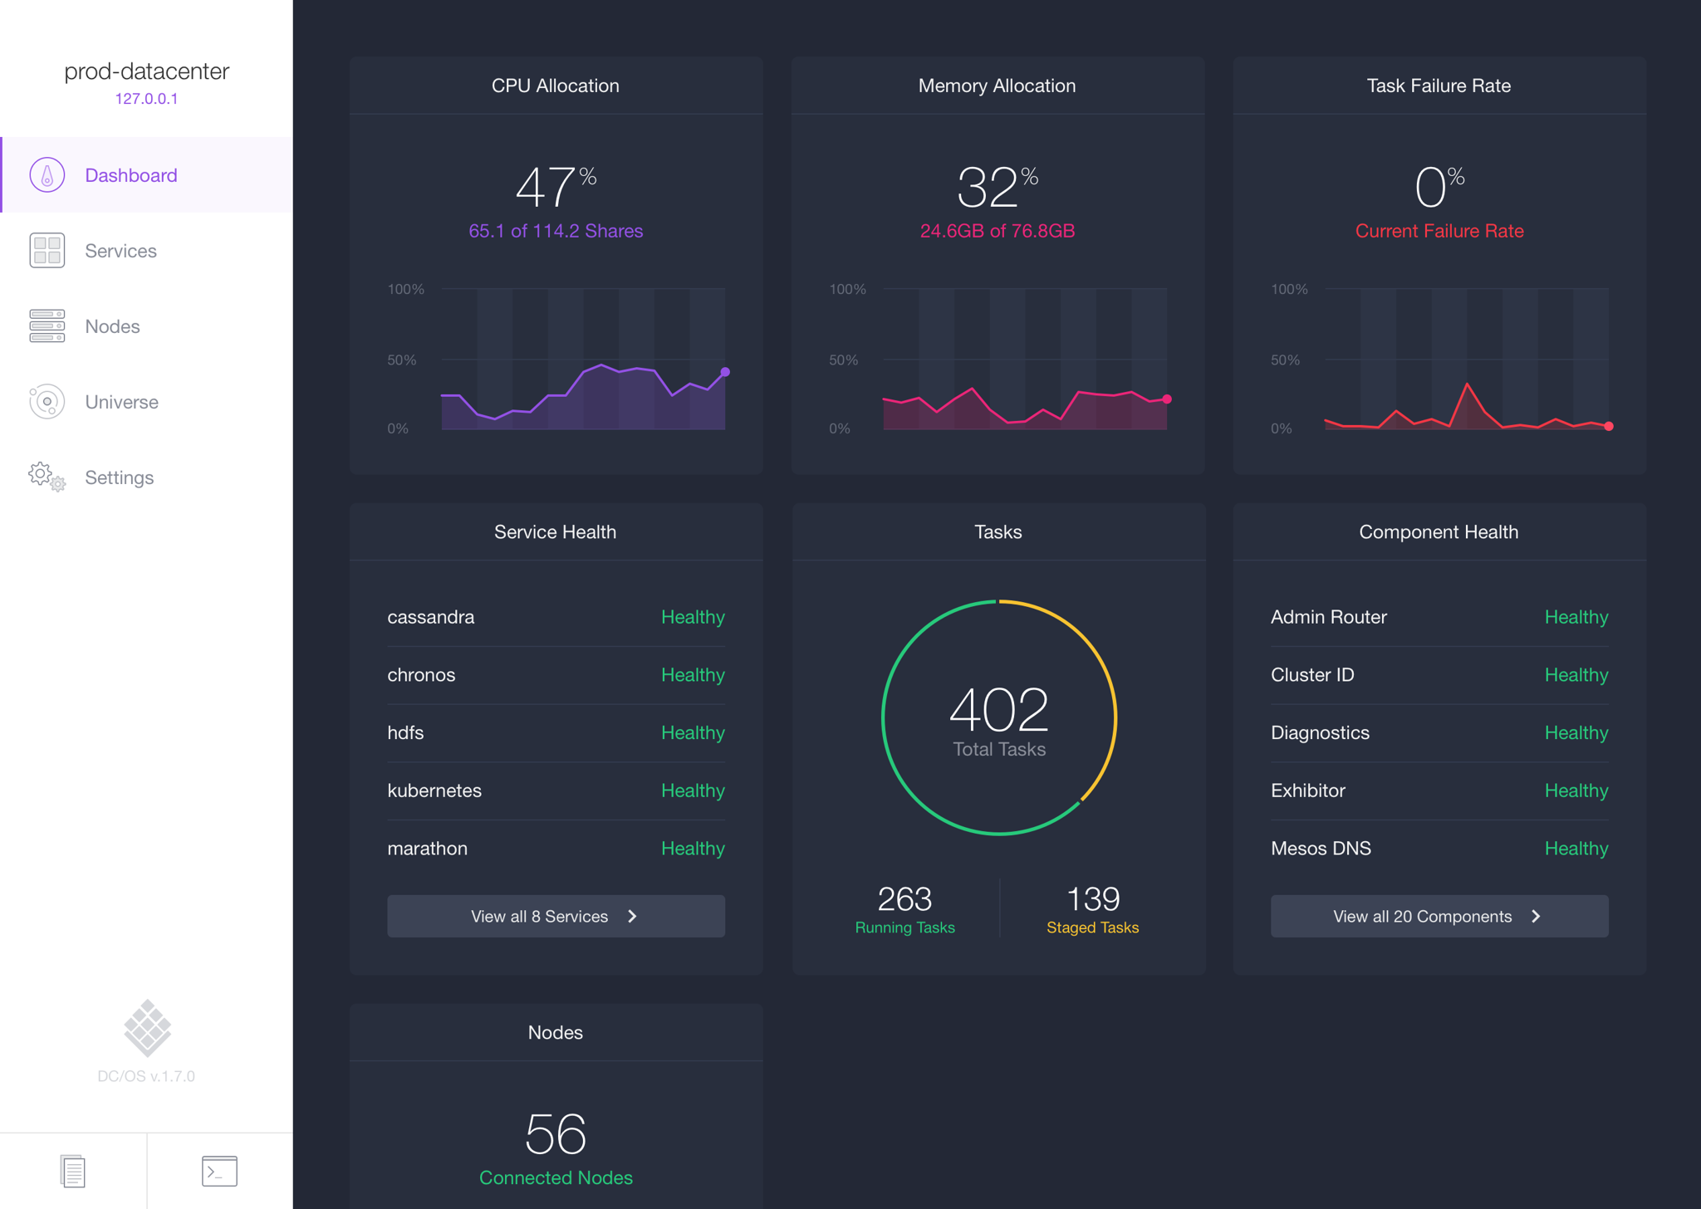The height and width of the screenshot is (1209, 1701).
Task: Click the CPU Allocation chart end point
Action: [x=725, y=372]
